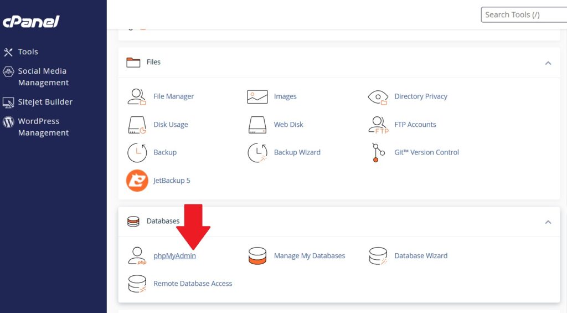Open the Manage My Databases link

tap(309, 256)
